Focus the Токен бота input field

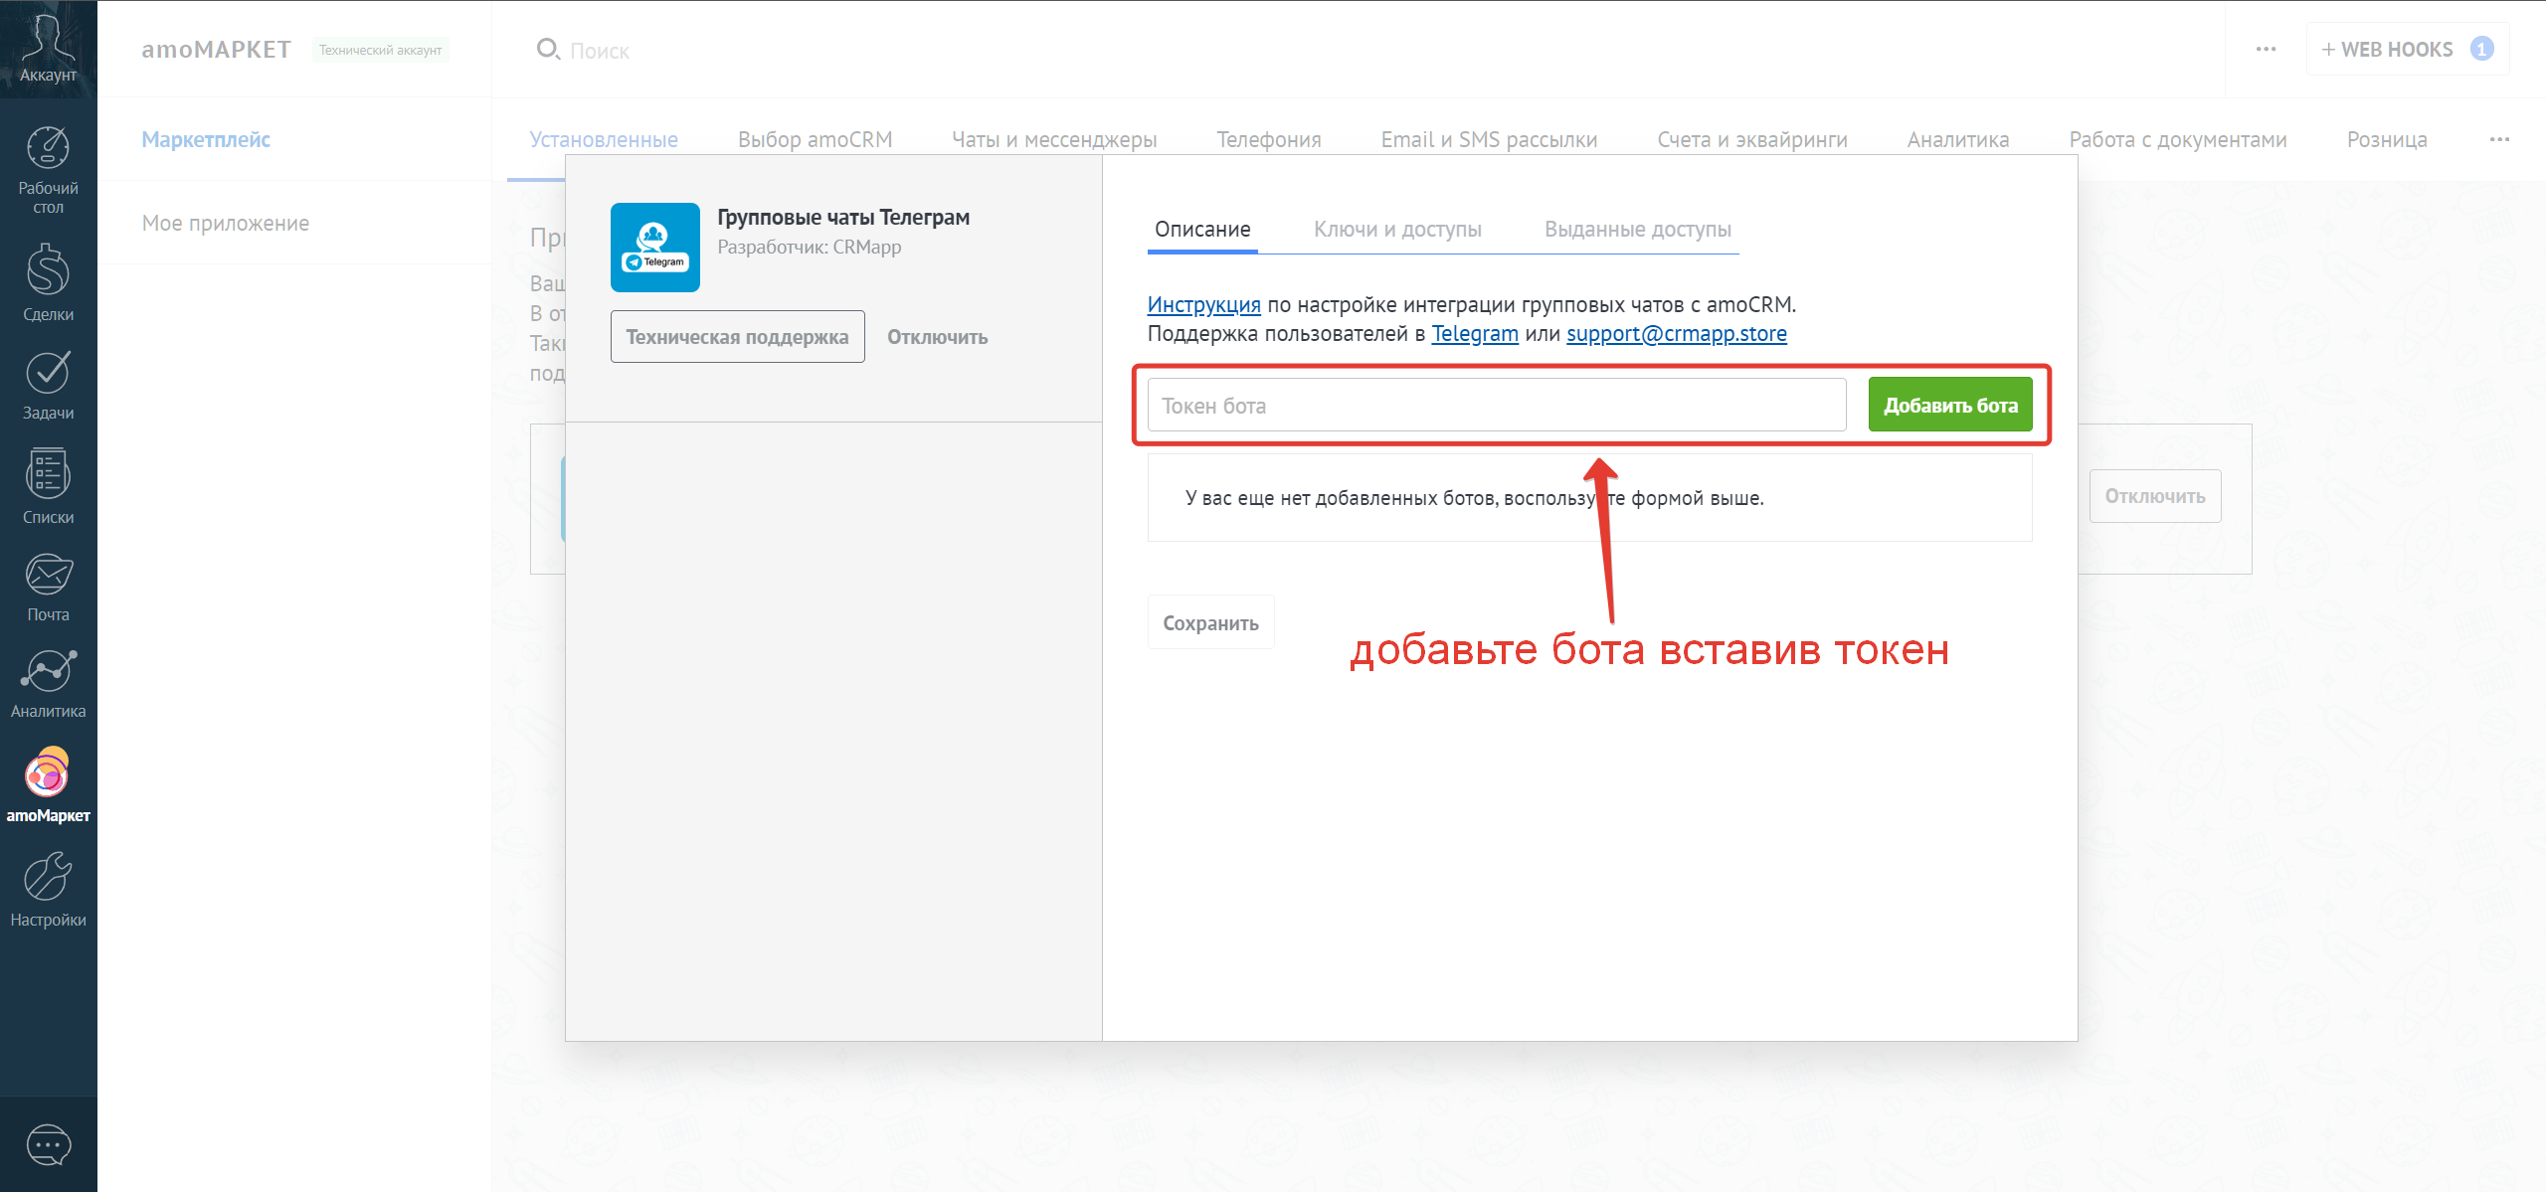coord(1496,405)
